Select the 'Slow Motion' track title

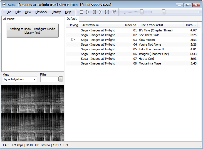tap(147, 40)
